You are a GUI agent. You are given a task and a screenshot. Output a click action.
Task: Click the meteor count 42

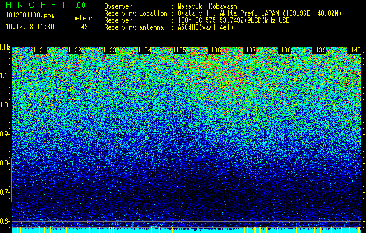(x=84, y=27)
